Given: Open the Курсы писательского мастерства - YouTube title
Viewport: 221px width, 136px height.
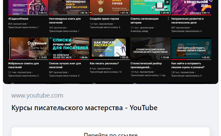Looking at the screenshot, I should (84, 108).
